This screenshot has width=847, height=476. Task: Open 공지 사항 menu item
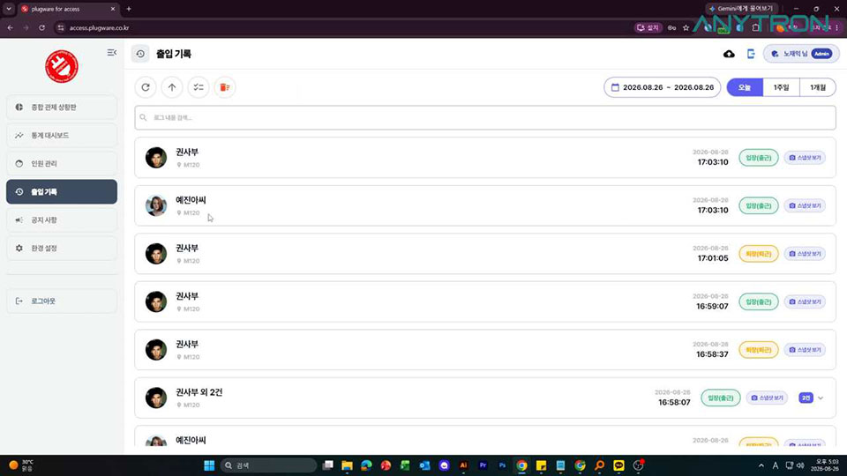[x=62, y=220]
